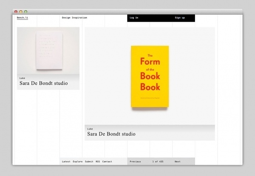Click Sara De Bondt studio title under small thumbnail
Screen dimensions: 255x176
[x=43, y=84]
